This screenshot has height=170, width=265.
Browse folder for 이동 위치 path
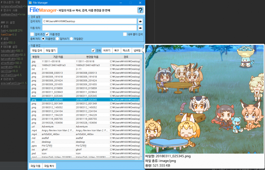[140, 28]
